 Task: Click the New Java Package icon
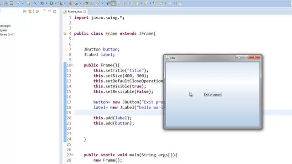(x=70, y=3)
